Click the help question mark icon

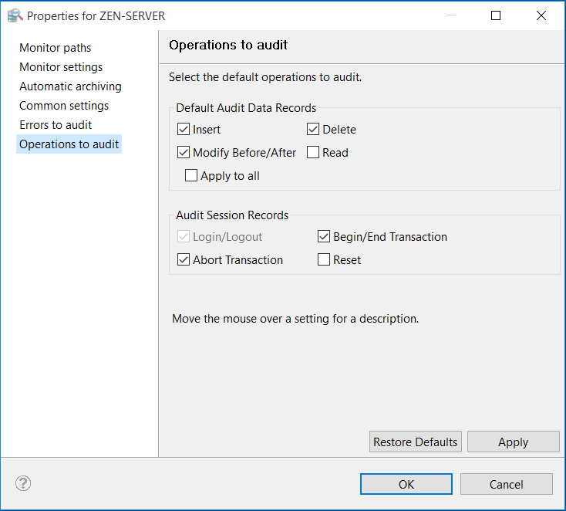pos(23,484)
